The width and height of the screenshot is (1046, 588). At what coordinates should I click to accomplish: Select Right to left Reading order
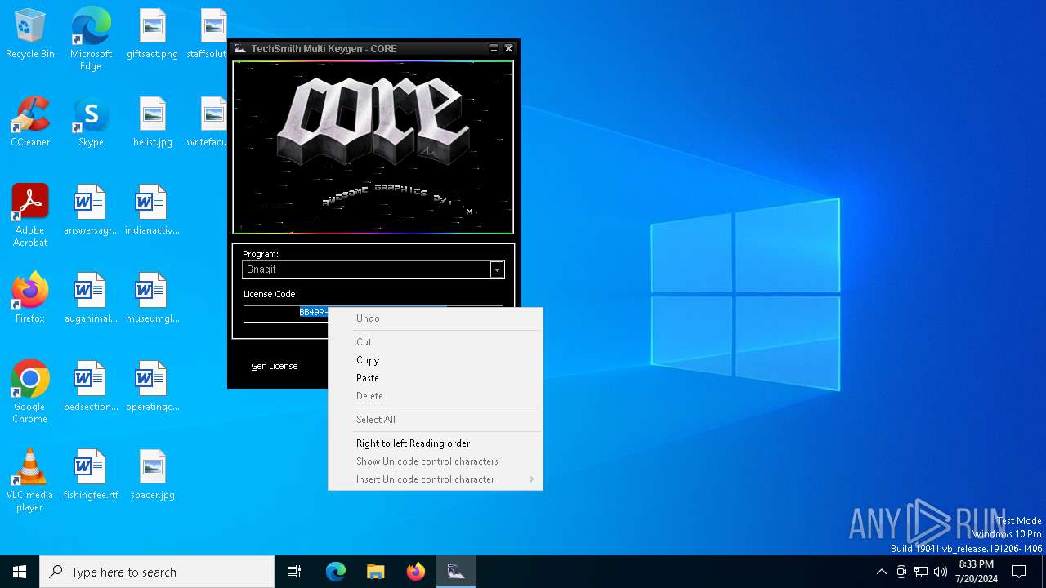436,443
